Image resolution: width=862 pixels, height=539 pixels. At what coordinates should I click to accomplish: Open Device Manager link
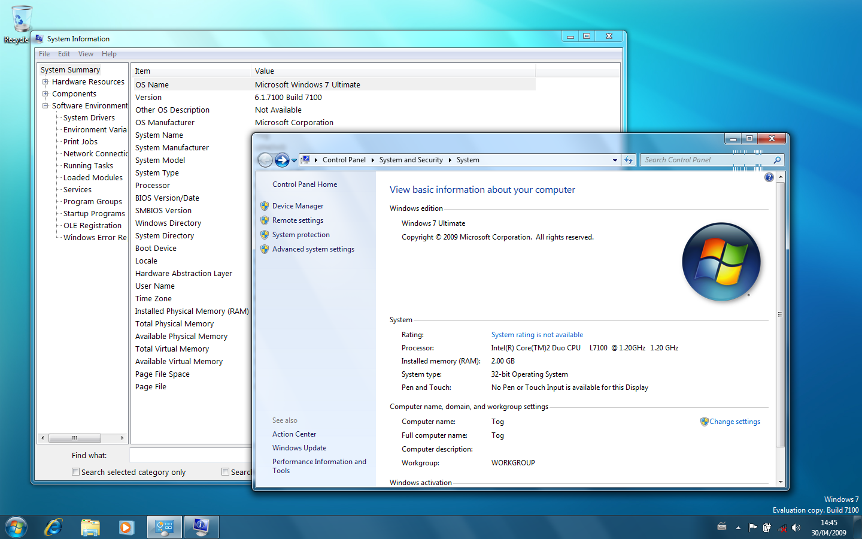298,205
